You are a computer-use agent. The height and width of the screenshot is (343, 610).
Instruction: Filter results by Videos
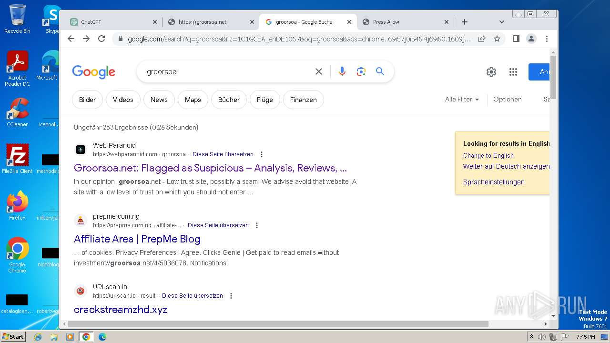click(123, 100)
